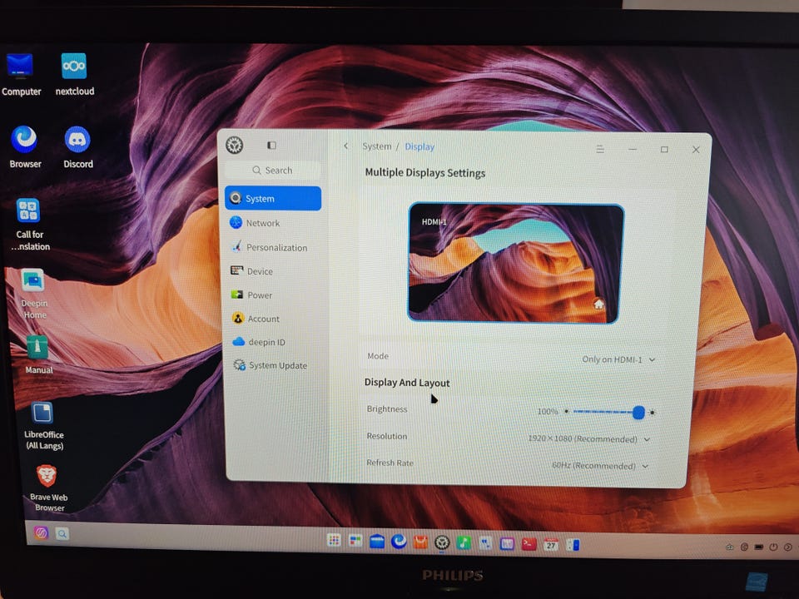Open the Deepin browser in the dock
The width and height of the screenshot is (799, 599).
pos(399,542)
